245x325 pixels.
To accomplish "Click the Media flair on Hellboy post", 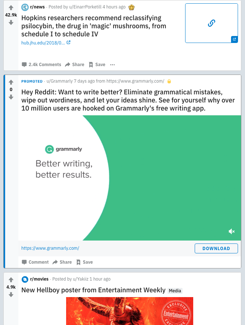I will 175,291.
